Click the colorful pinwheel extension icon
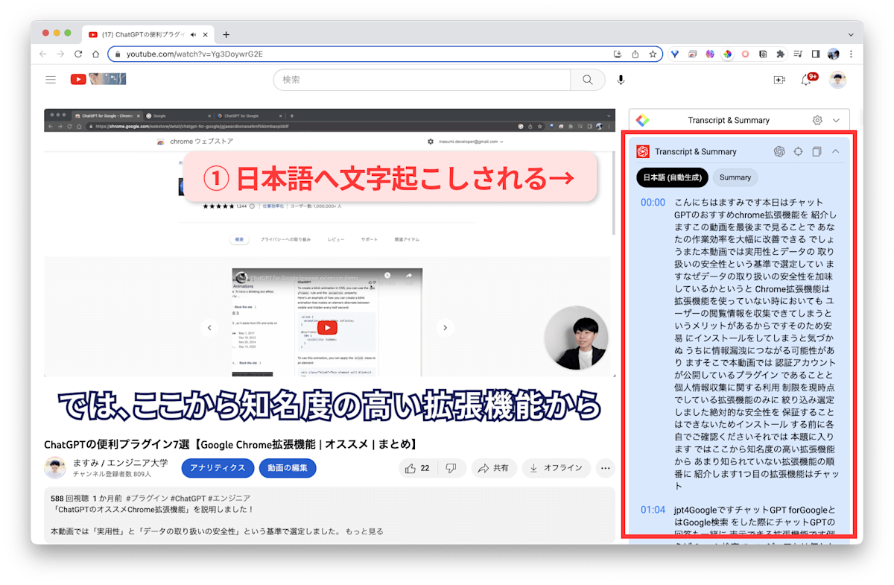Image resolution: width=894 pixels, height=585 pixels. [x=727, y=54]
